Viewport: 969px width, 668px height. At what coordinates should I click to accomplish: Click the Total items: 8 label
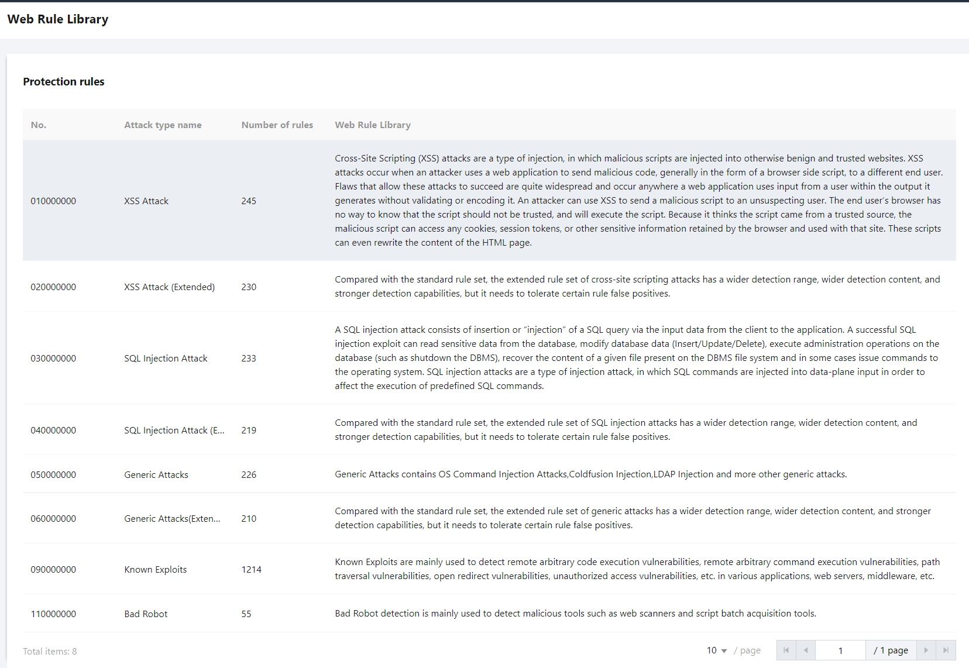50,651
